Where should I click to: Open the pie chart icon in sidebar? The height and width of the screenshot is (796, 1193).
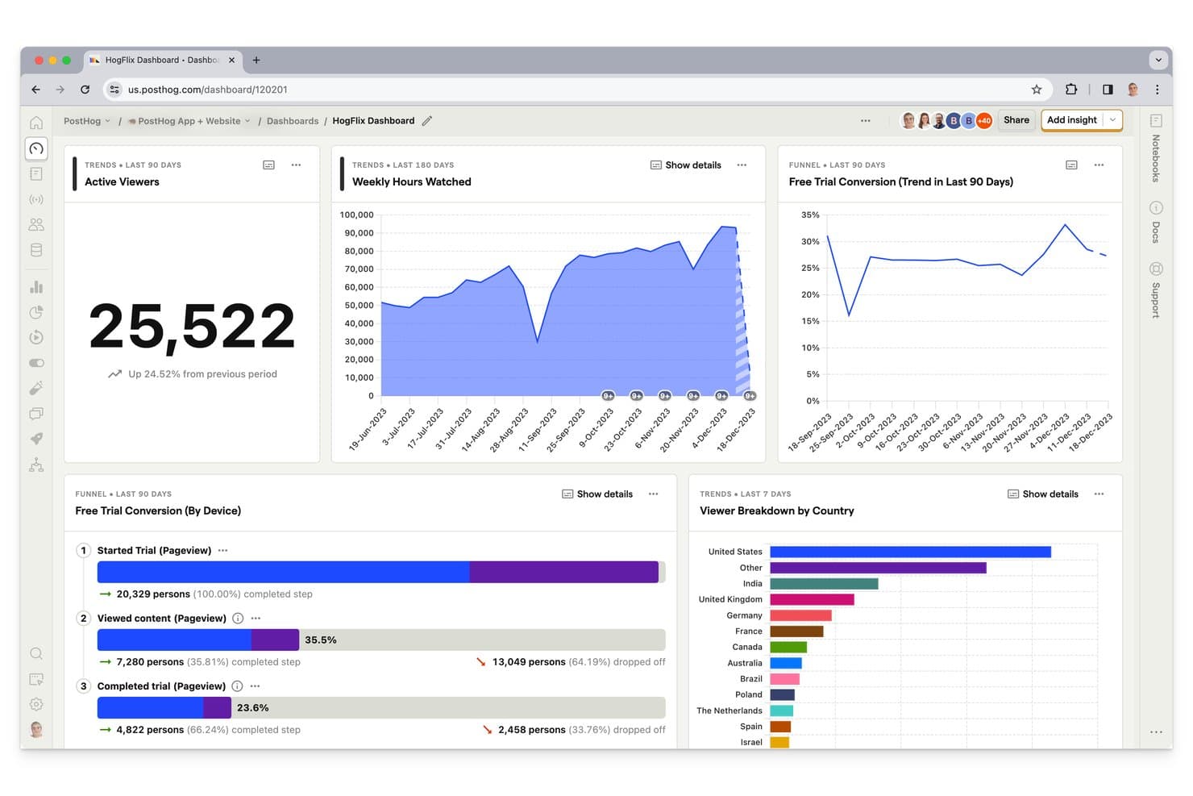tap(36, 312)
